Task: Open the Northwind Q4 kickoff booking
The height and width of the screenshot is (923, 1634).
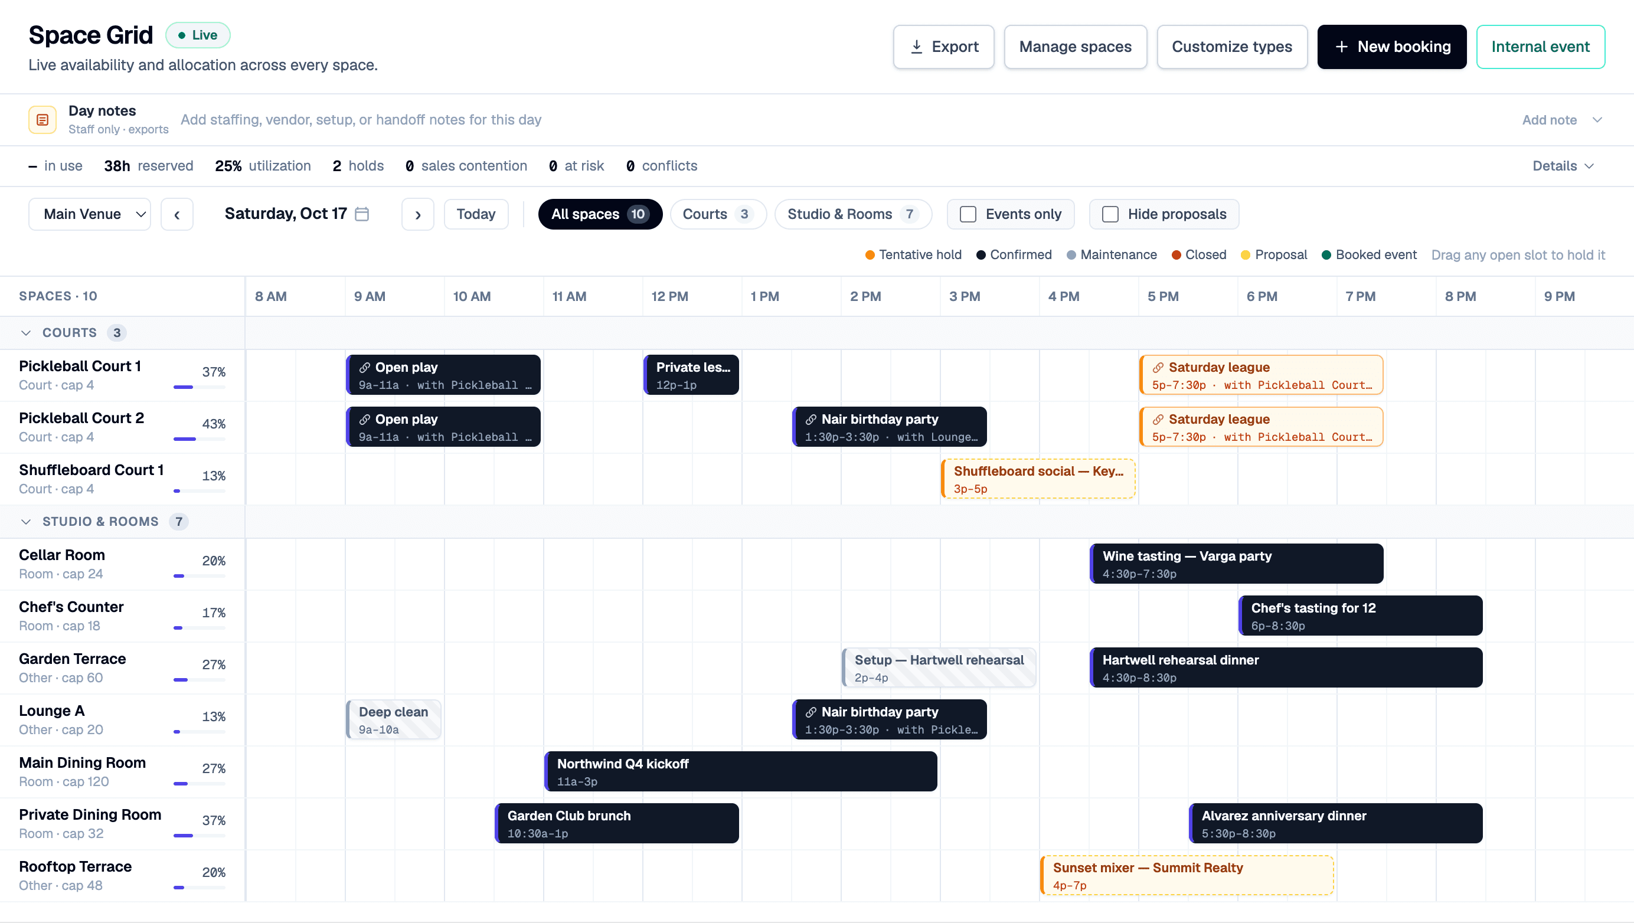Action: point(740,771)
